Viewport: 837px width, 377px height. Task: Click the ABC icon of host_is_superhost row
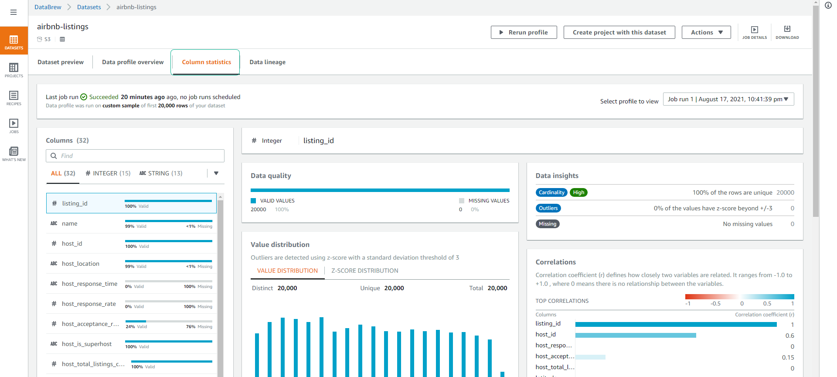[x=54, y=344]
